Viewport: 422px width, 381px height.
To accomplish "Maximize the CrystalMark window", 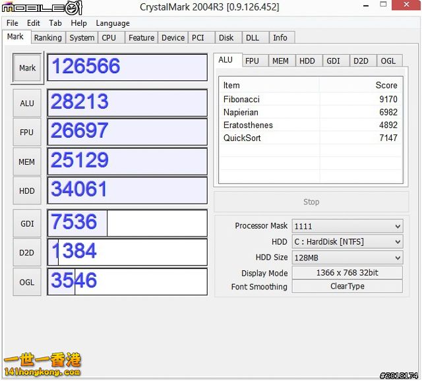I will click(383, 5).
